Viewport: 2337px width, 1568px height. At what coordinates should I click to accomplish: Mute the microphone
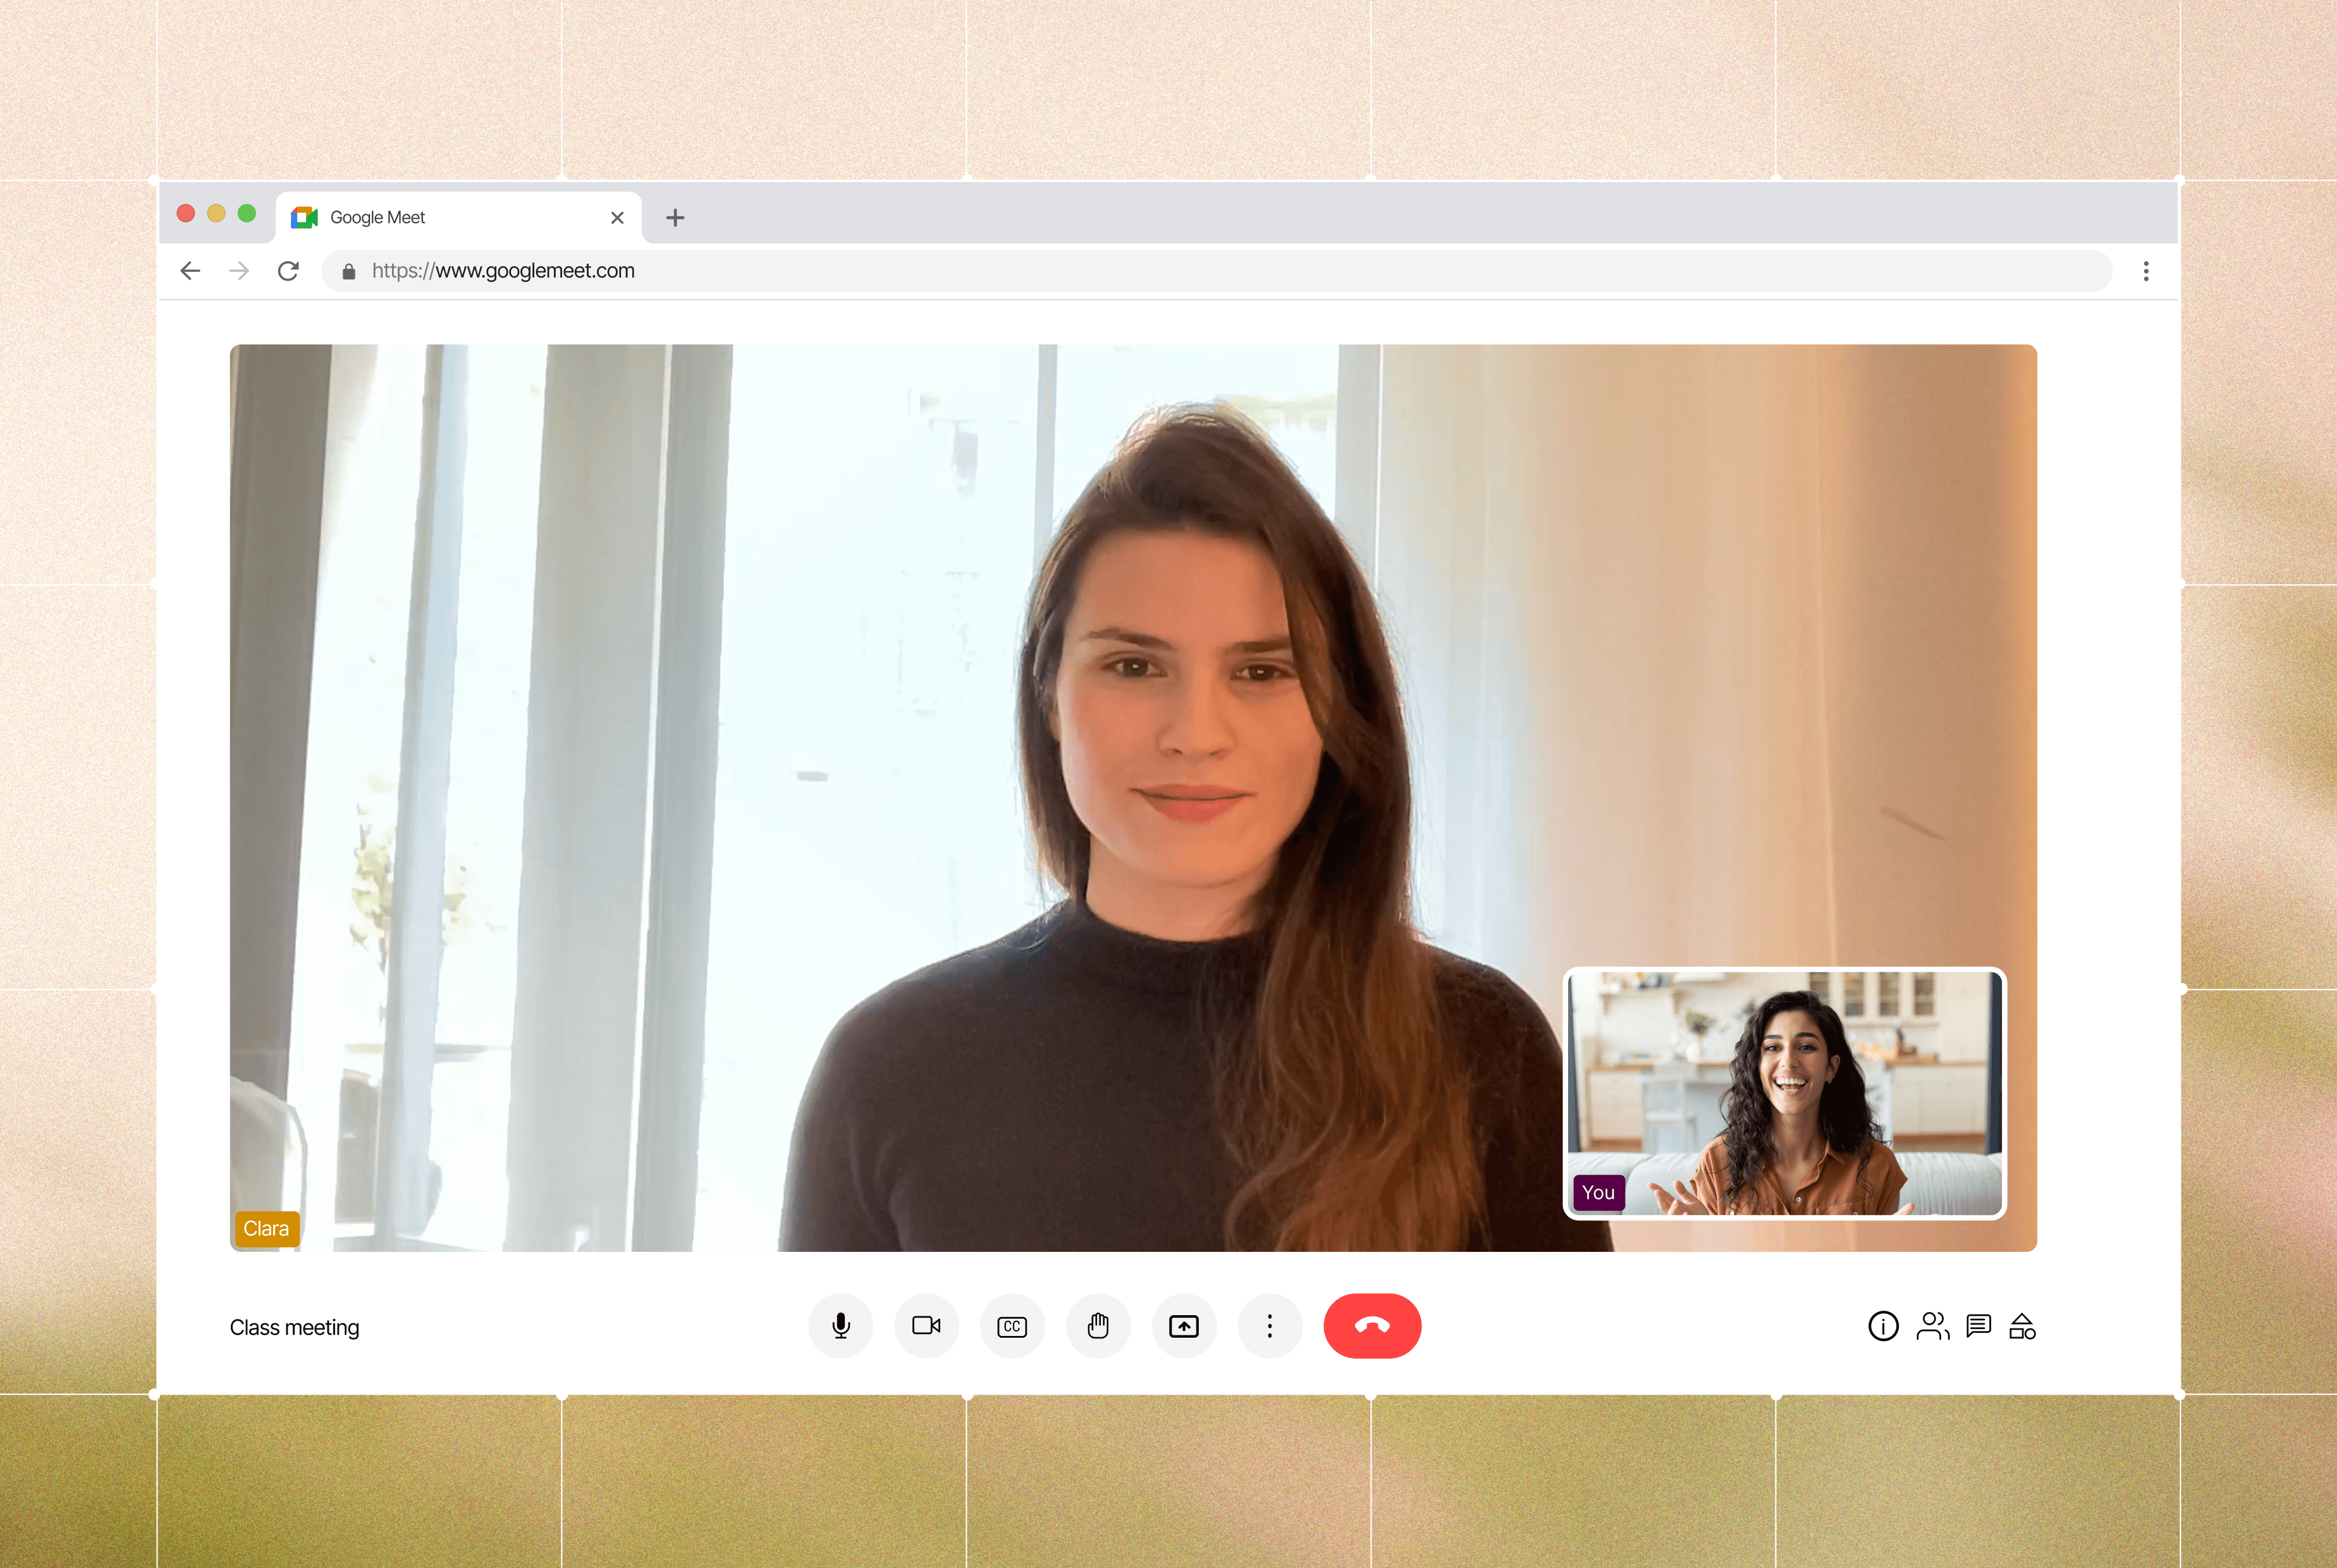coord(840,1326)
